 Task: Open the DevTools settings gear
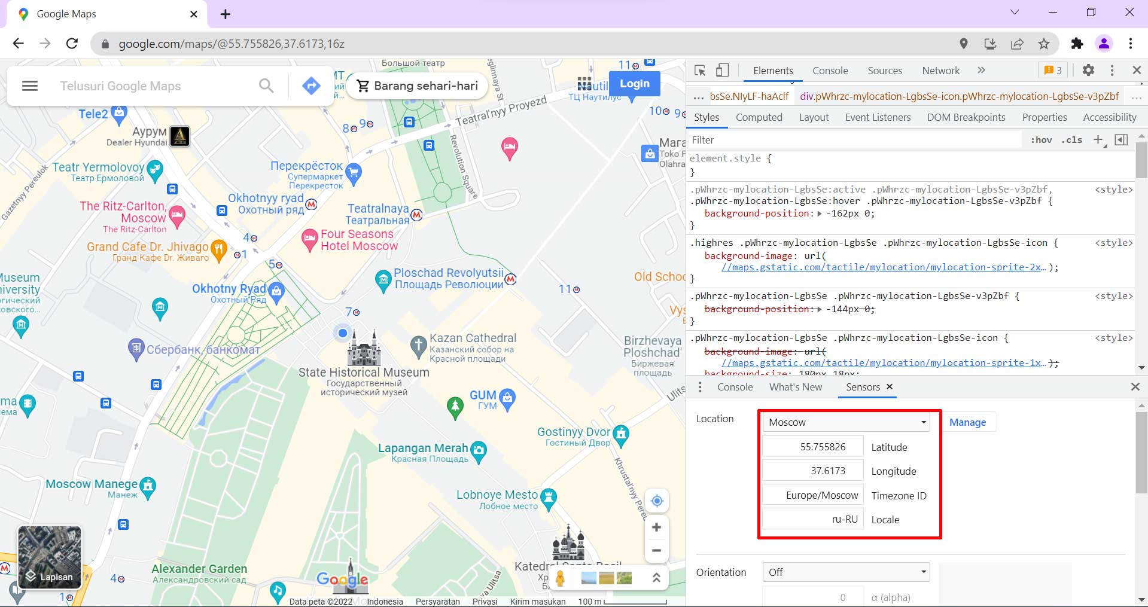pos(1088,70)
